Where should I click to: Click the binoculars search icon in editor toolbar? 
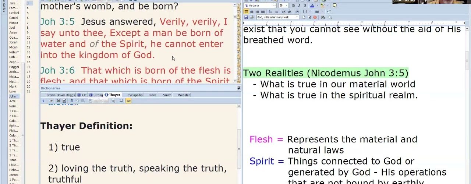coord(323,17)
